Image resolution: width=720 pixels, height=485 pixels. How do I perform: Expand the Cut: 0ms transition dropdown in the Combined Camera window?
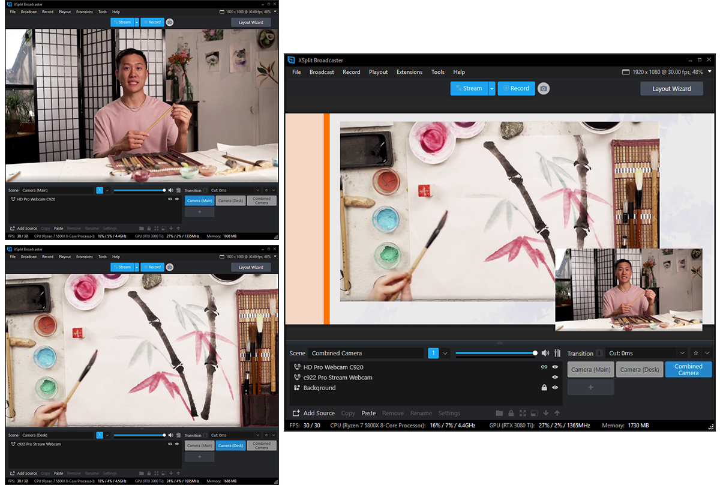682,353
